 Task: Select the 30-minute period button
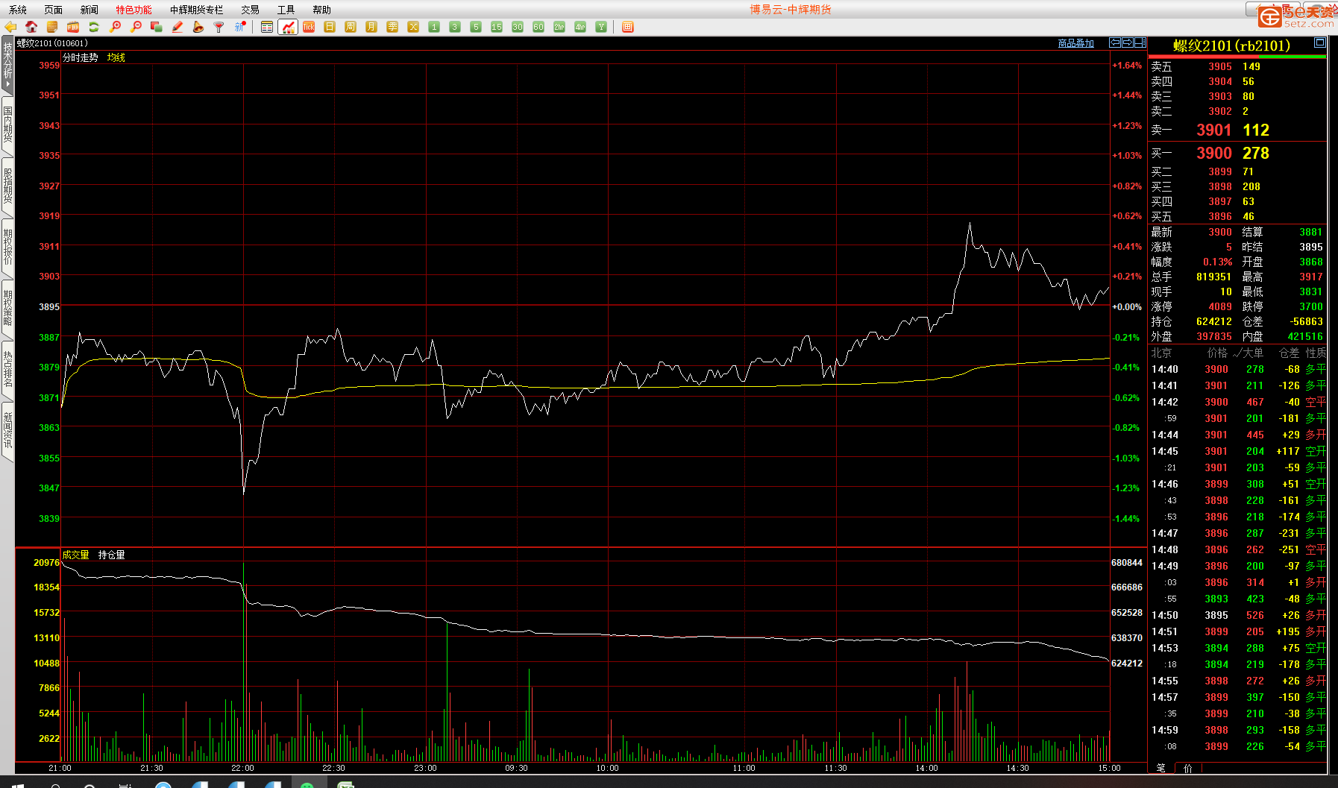coord(518,27)
